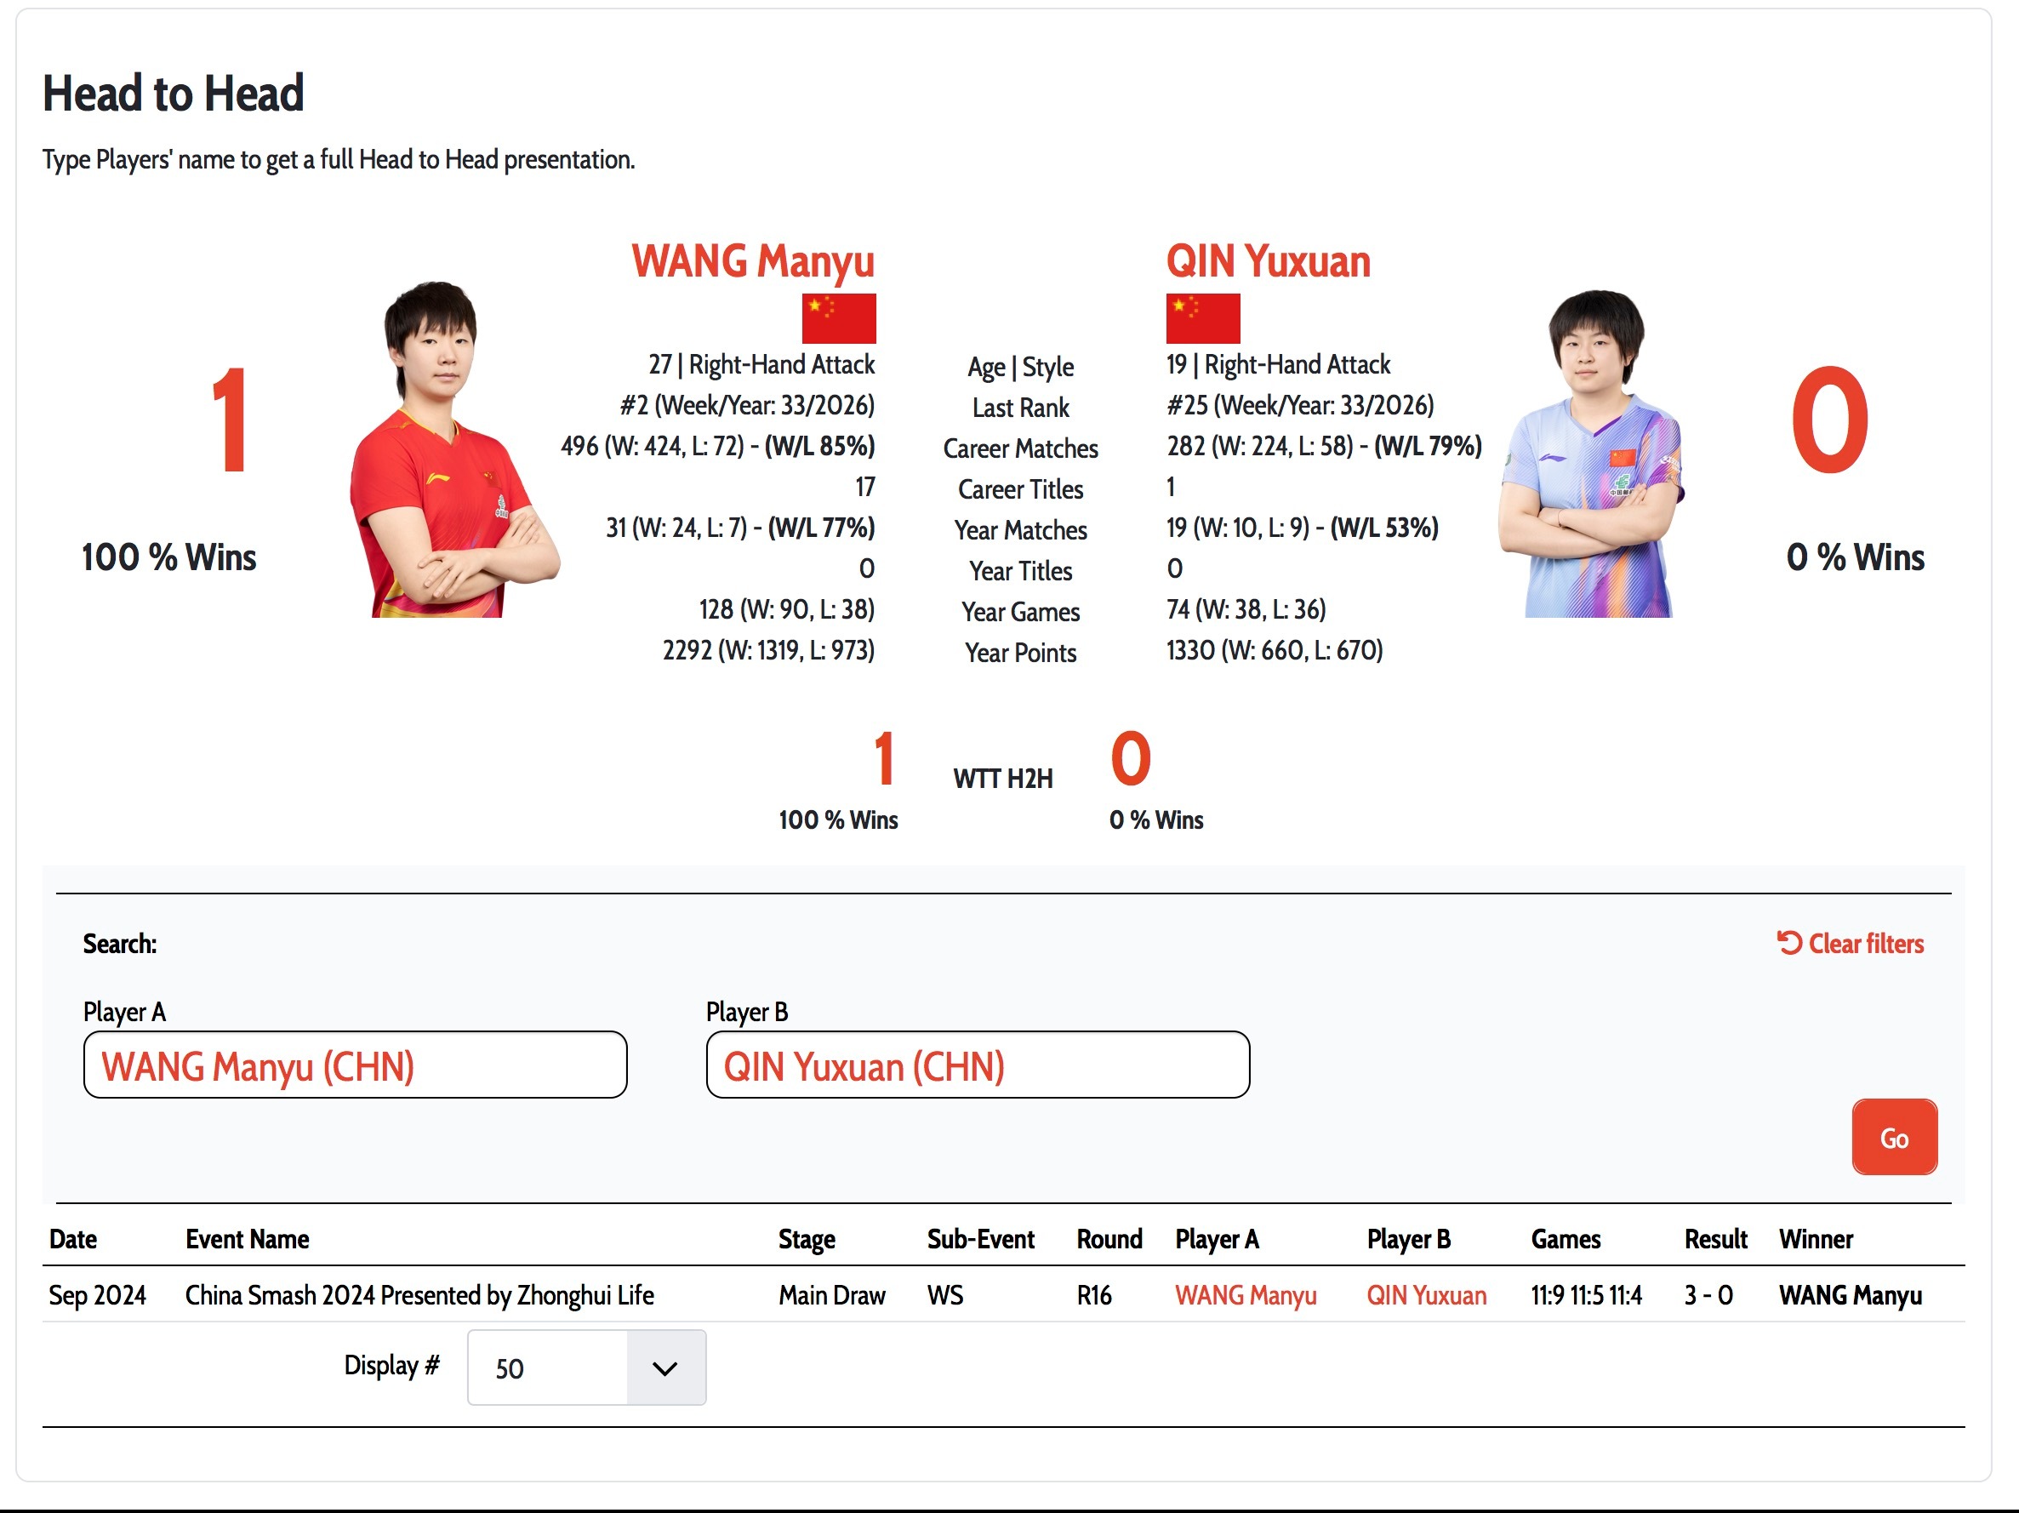Click the Round column header
2019x1513 pixels.
click(1110, 1239)
